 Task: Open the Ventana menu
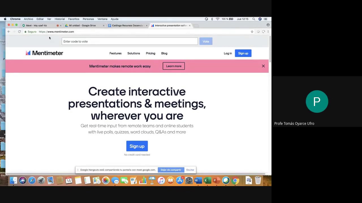pos(102,19)
